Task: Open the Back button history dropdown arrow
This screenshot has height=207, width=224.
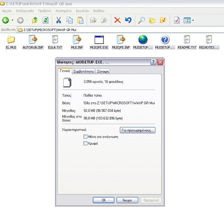Action: tap(12, 20)
